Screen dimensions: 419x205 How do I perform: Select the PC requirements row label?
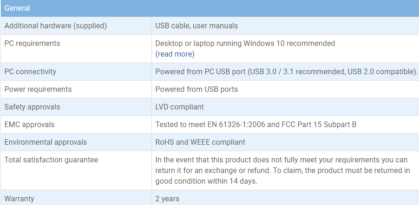tap(33, 43)
